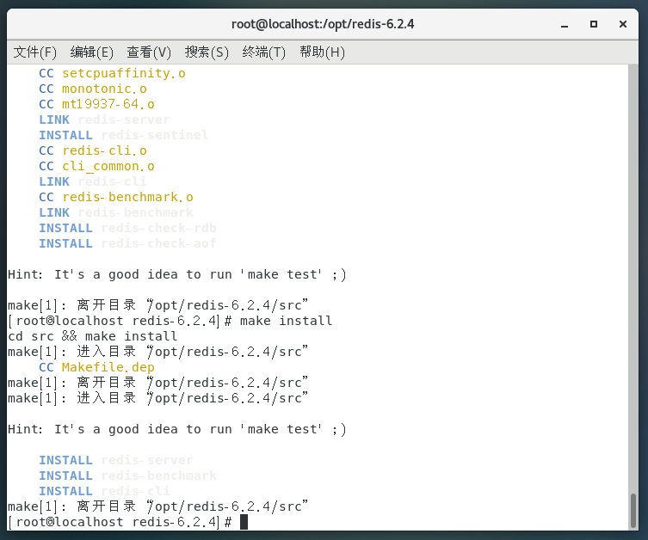This screenshot has height=540, width=648.
Task: Open the 编辑(E) menu
Action: [92, 52]
